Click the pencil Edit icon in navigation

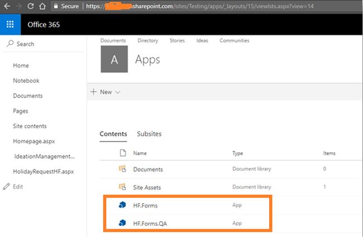click(7, 187)
